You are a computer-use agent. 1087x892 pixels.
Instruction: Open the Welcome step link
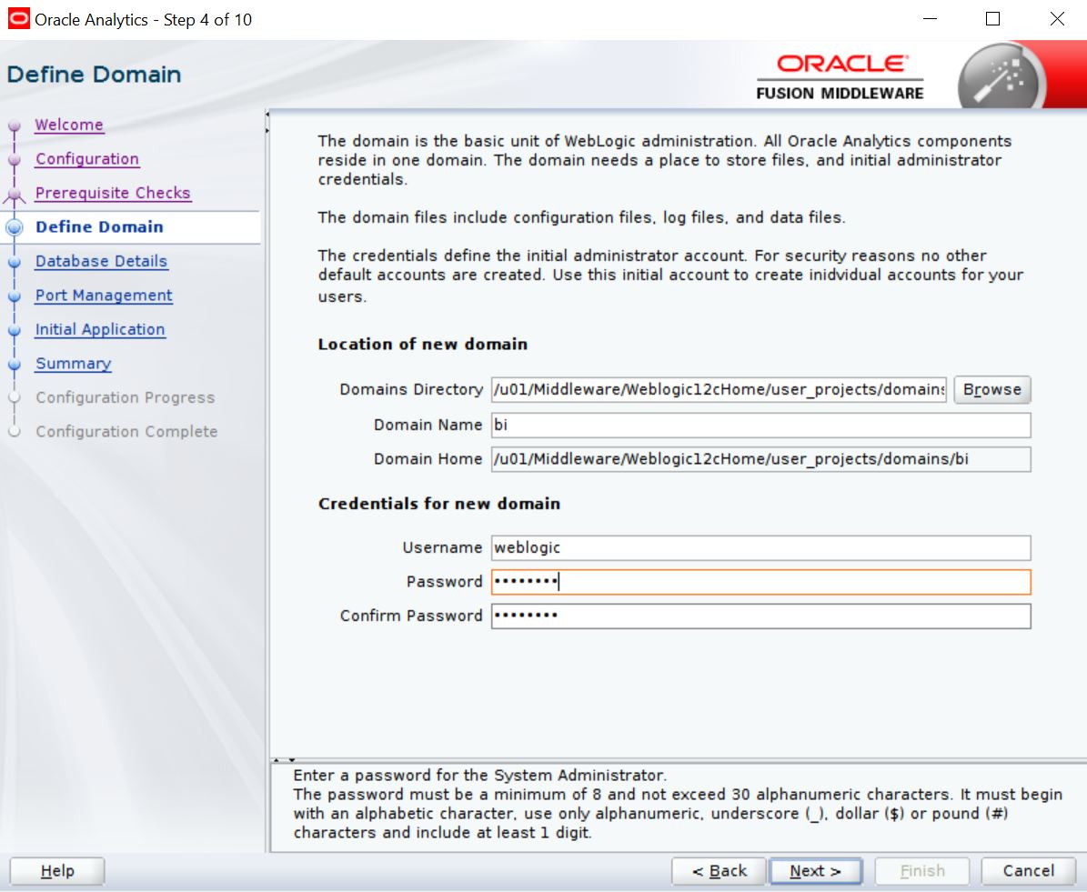coord(69,125)
